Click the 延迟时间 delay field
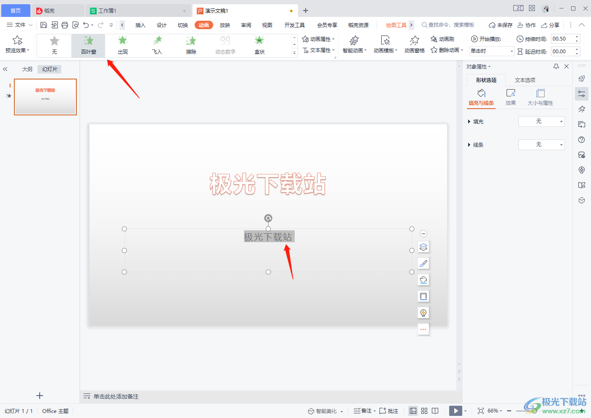 (566, 52)
